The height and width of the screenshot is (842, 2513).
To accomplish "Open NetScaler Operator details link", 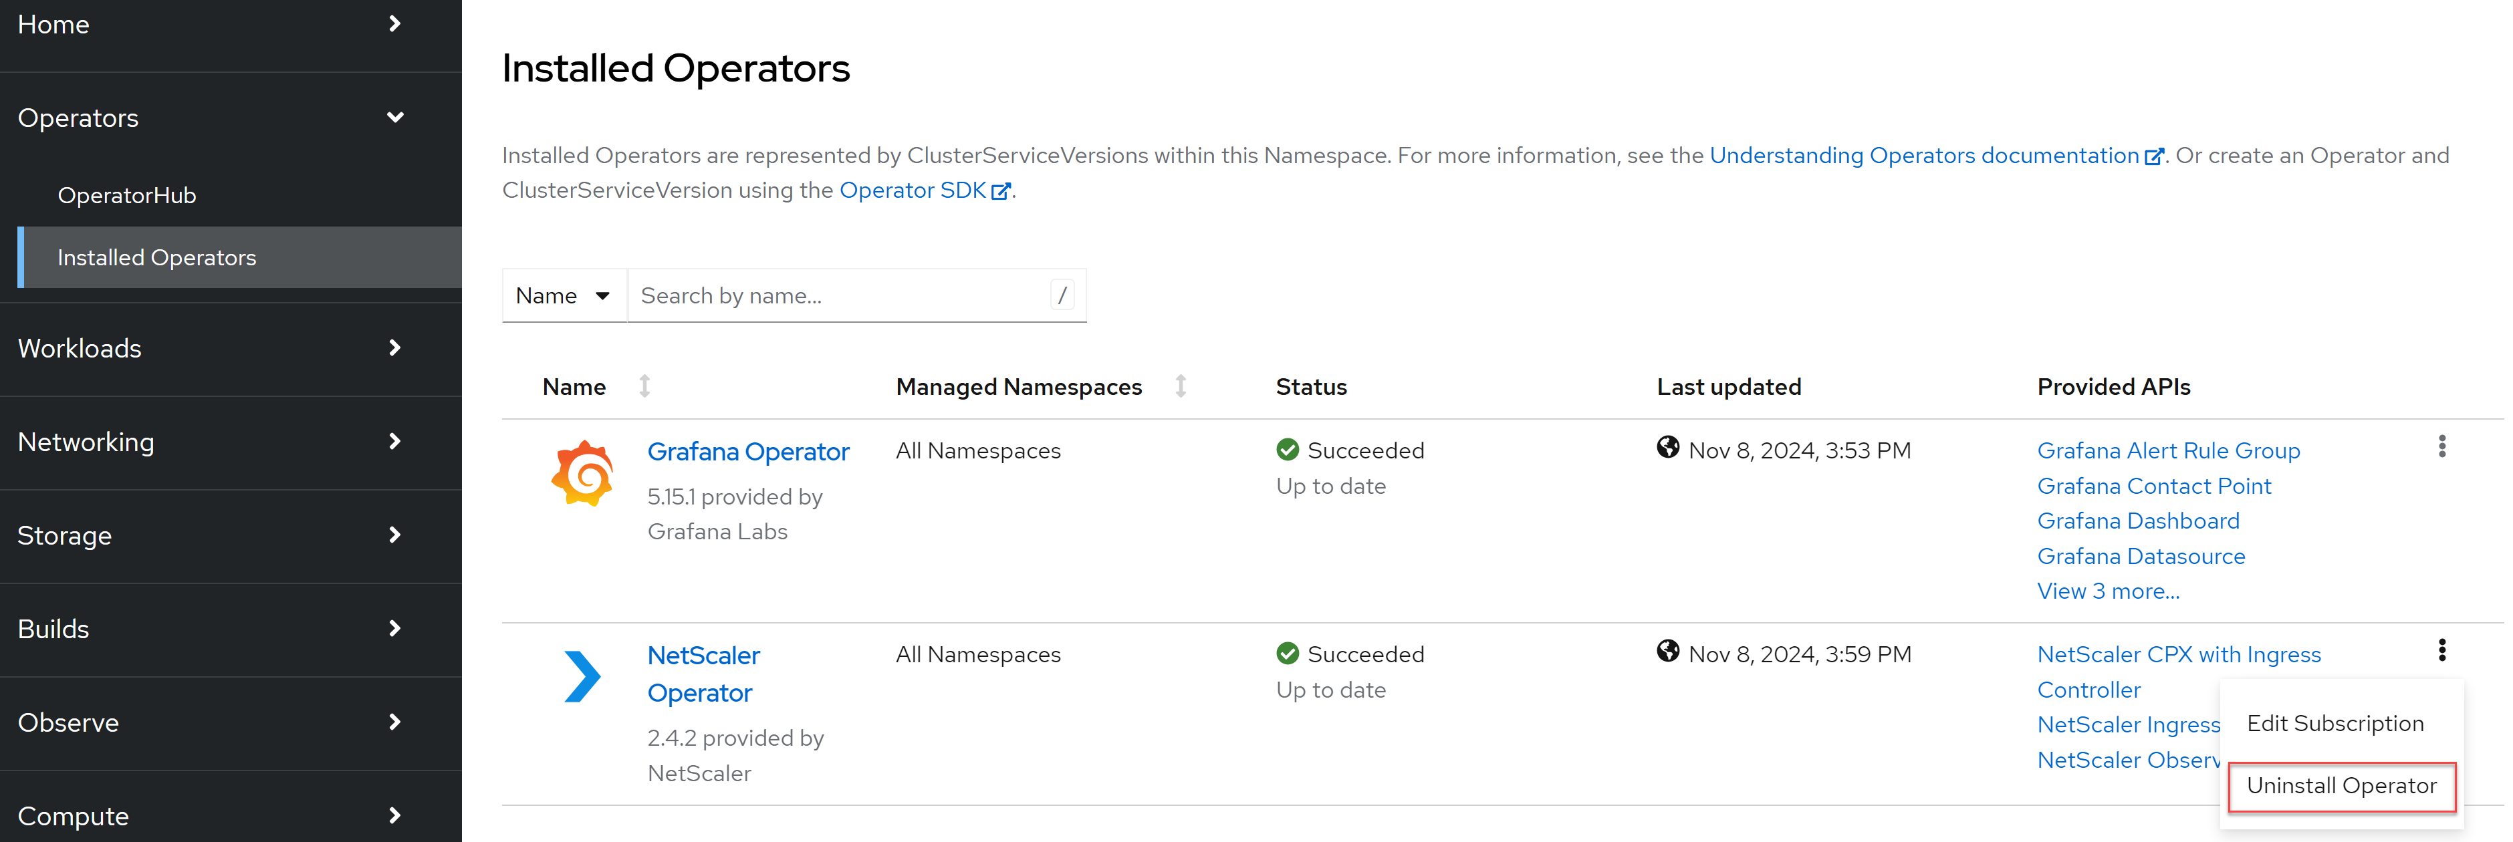I will 703,674.
